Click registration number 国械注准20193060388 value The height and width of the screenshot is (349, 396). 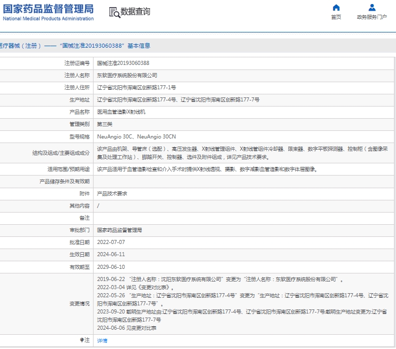pos(123,63)
